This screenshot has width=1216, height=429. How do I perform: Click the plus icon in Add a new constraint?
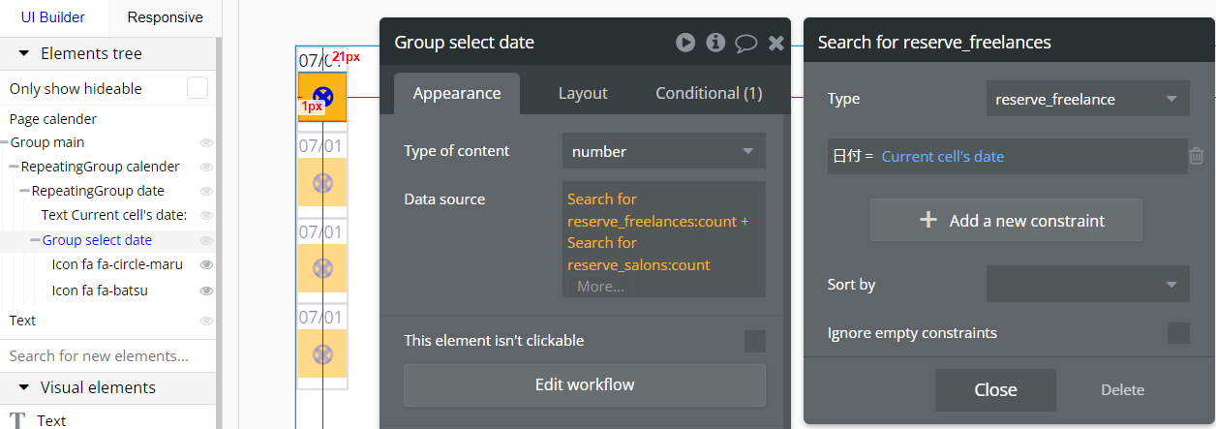tap(927, 220)
